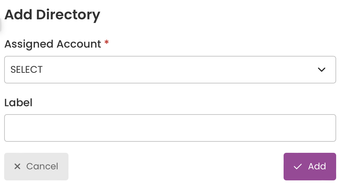Screen dimensions: 341x189
Task: Click the word Add in purple button
Action: pyautogui.click(x=317, y=167)
